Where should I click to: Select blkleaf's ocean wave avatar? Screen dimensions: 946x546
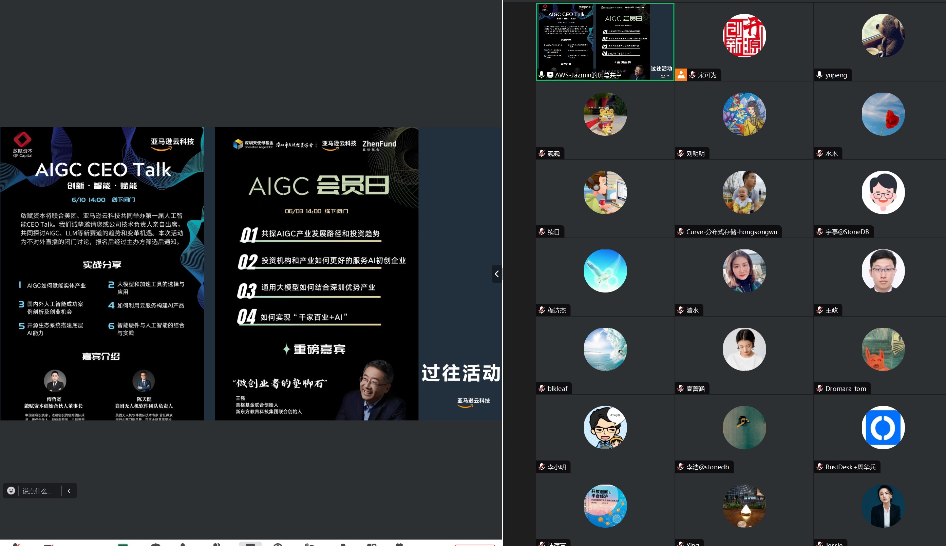pyautogui.click(x=605, y=349)
